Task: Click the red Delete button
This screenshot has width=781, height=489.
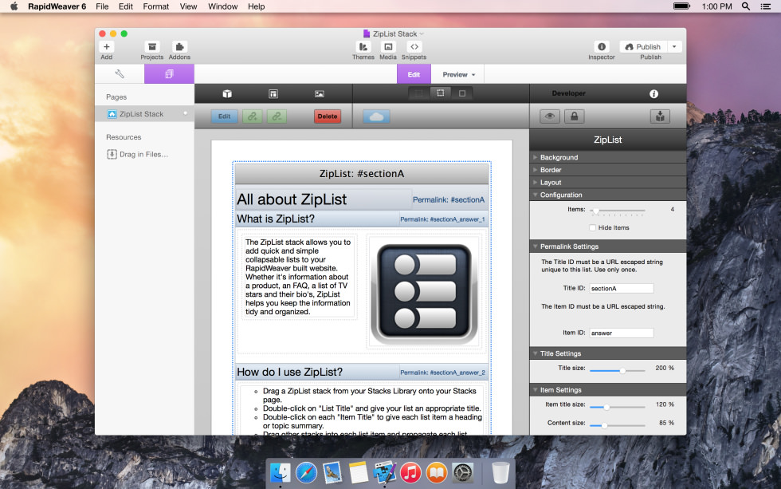Action: (328, 116)
